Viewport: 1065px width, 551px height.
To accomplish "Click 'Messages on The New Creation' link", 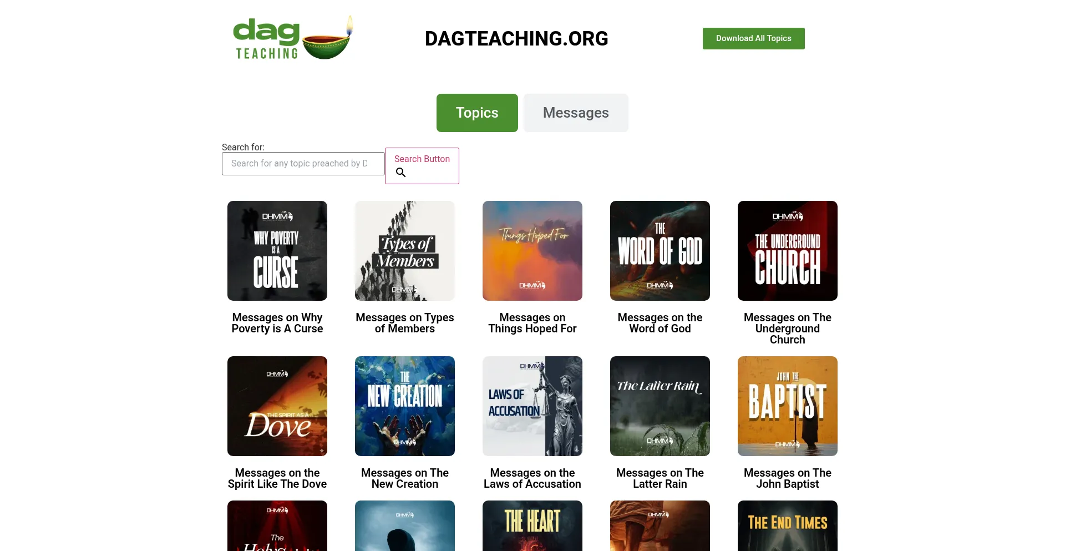I will point(405,478).
